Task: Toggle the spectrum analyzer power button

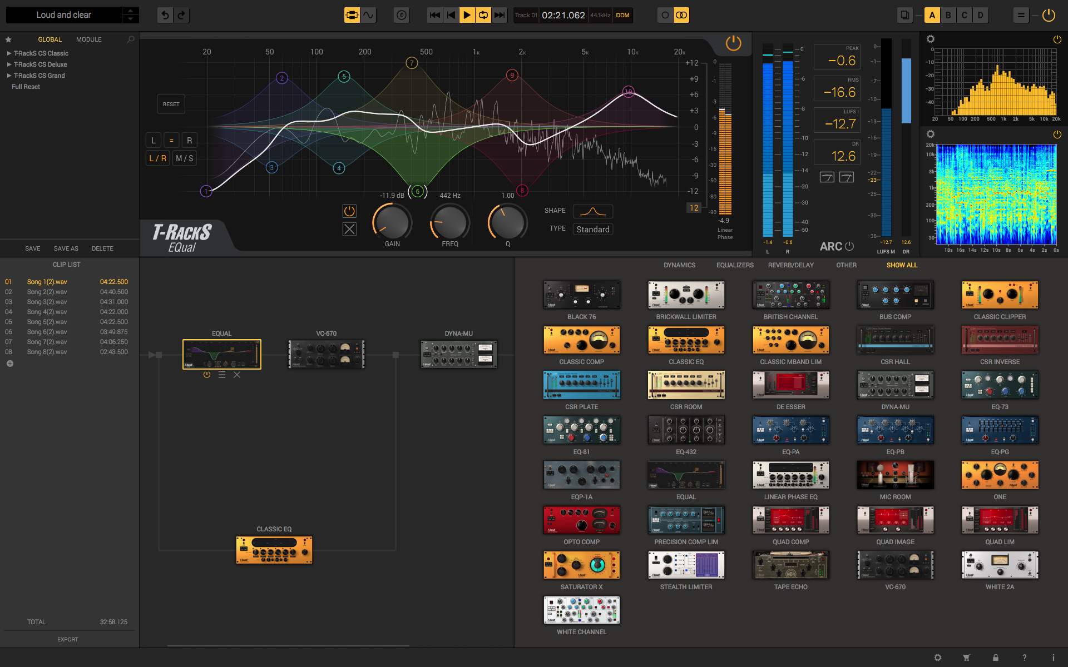Action: (x=1057, y=39)
